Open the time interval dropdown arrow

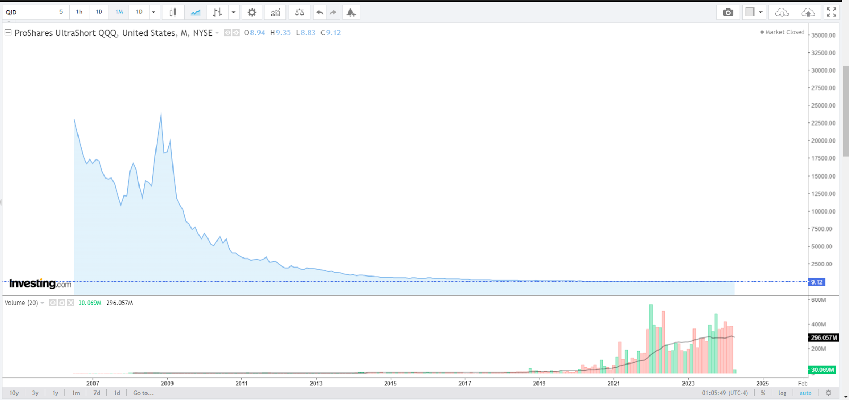click(153, 12)
